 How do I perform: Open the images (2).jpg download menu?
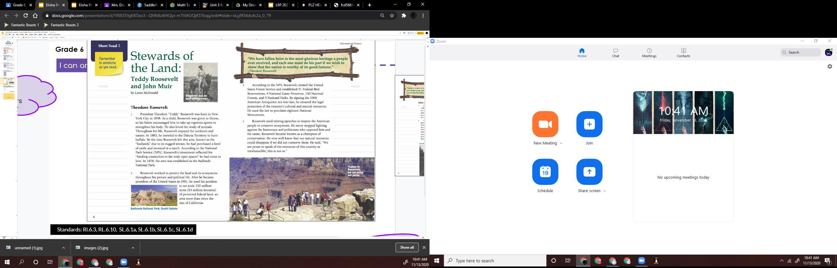point(133,248)
